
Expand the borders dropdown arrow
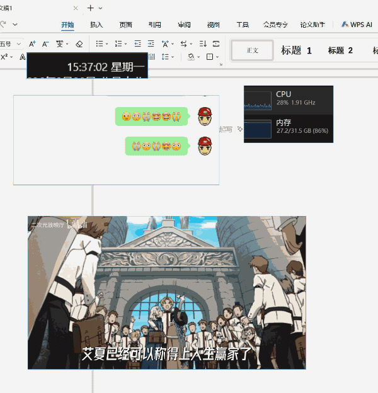pos(217,57)
